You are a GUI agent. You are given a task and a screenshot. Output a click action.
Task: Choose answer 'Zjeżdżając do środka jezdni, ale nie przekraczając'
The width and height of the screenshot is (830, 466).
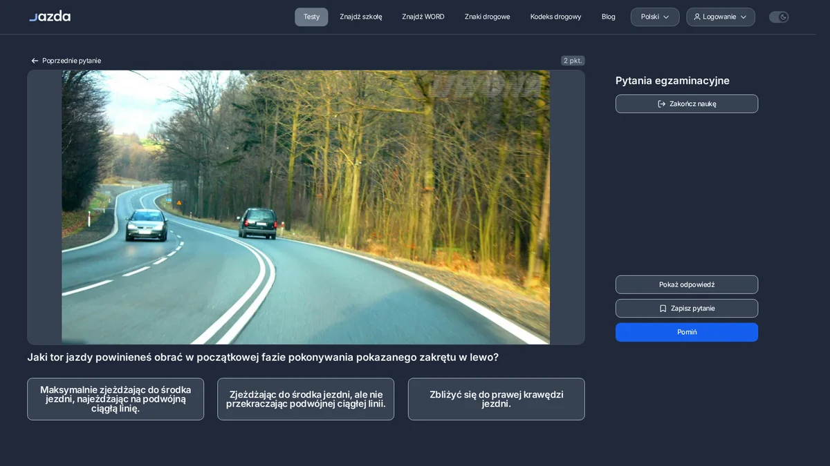click(x=306, y=399)
